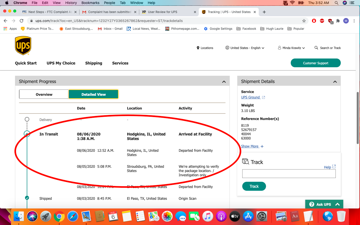Bookmark this page with the star icon
Viewport: 360px width, 225px height.
pos(304,21)
